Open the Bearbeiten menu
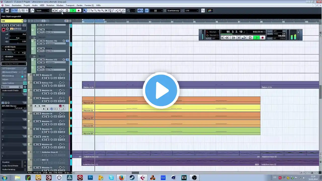Image resolution: width=322 pixels, height=181 pixels. [17, 5]
